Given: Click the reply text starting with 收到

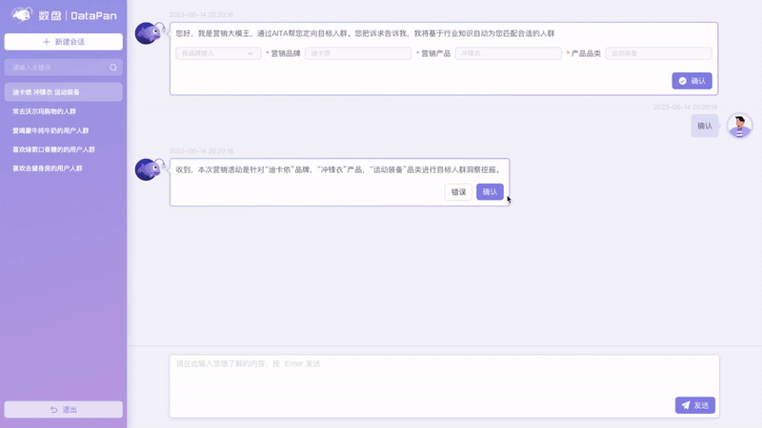Looking at the screenshot, I should click(x=339, y=170).
